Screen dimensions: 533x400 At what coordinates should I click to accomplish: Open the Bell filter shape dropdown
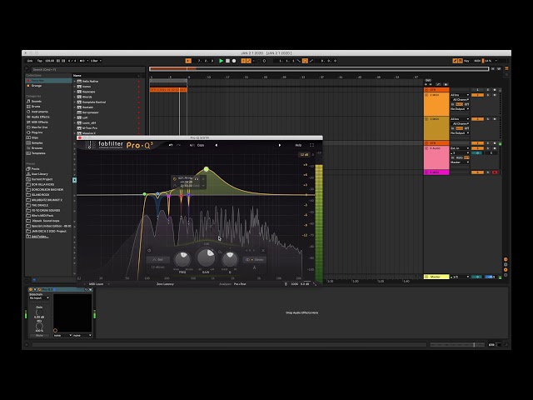(158, 259)
